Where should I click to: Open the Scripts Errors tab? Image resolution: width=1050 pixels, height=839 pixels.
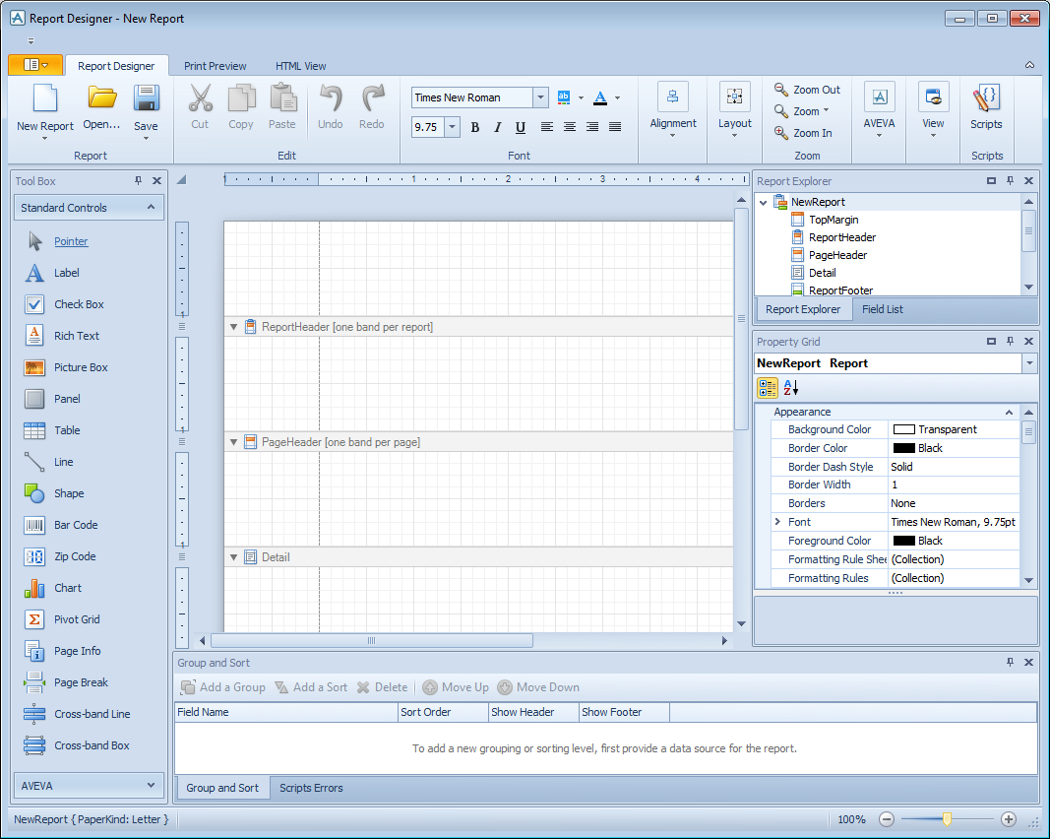[311, 788]
